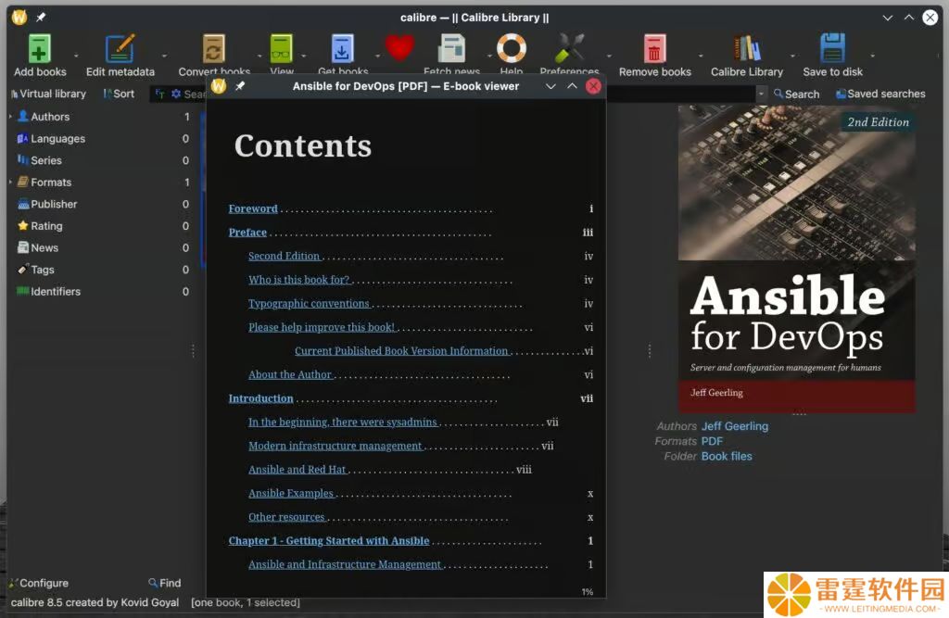The width and height of the screenshot is (949, 618).
Task: Click PDF format link in details
Action: point(712,441)
